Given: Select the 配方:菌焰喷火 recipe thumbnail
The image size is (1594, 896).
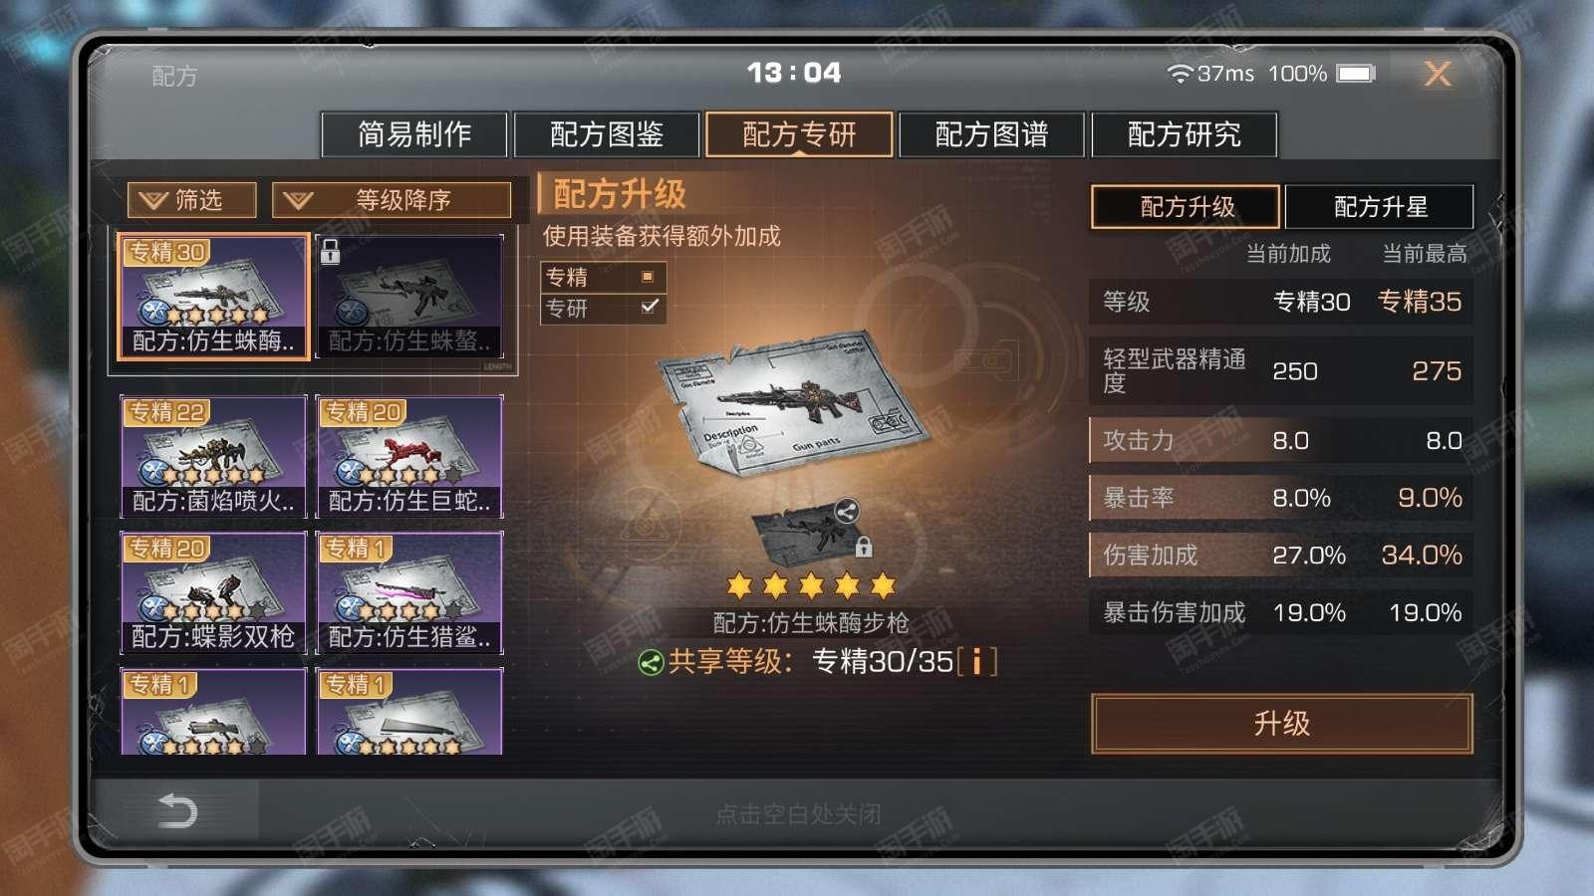Looking at the screenshot, I should pyautogui.click(x=213, y=457).
